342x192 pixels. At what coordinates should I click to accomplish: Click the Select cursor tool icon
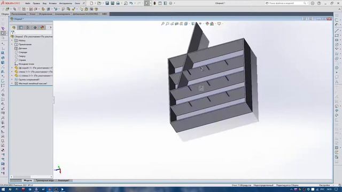[146, 3]
